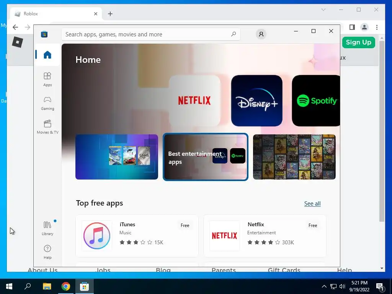
Task: Select the games promo banner card
Action: pos(117,157)
